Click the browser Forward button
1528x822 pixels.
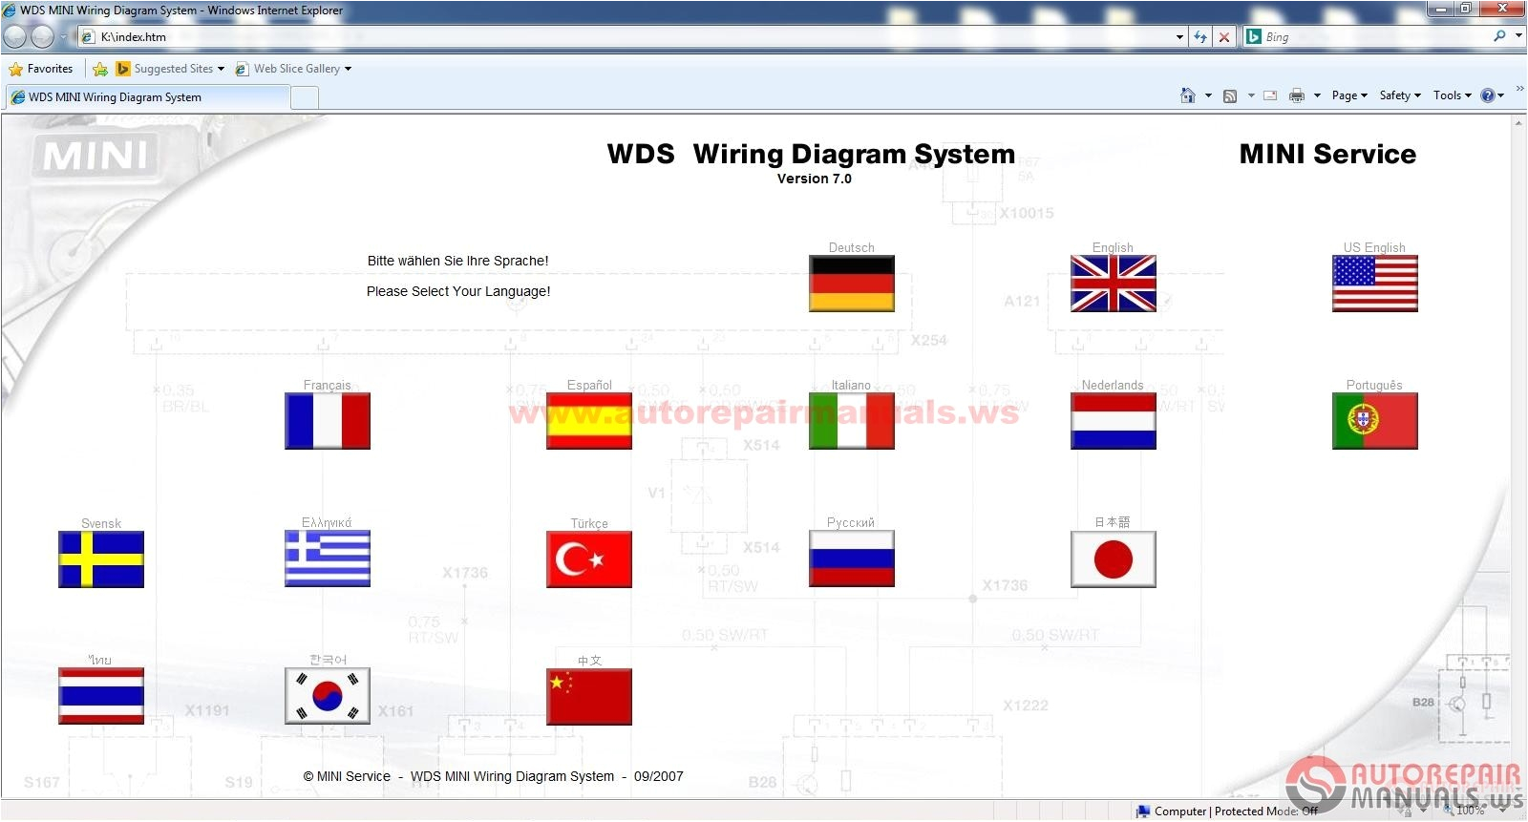[43, 37]
